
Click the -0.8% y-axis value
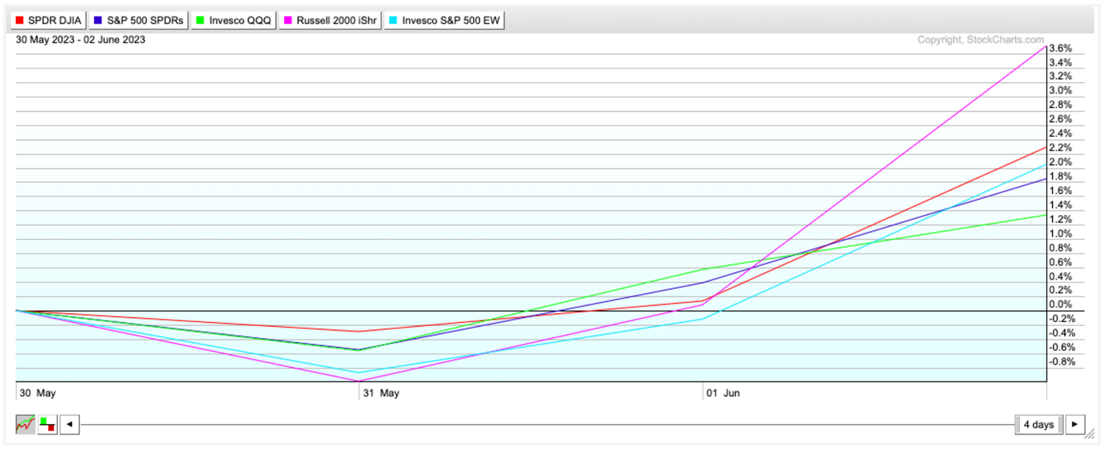1060,361
